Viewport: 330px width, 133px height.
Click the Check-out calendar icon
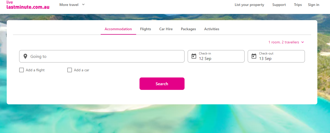tap(254, 56)
